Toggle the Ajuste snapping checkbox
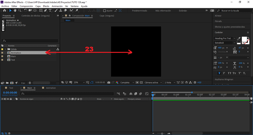Image resolution: width=253 pixels, height=135 pixels. (x=104, y=11)
